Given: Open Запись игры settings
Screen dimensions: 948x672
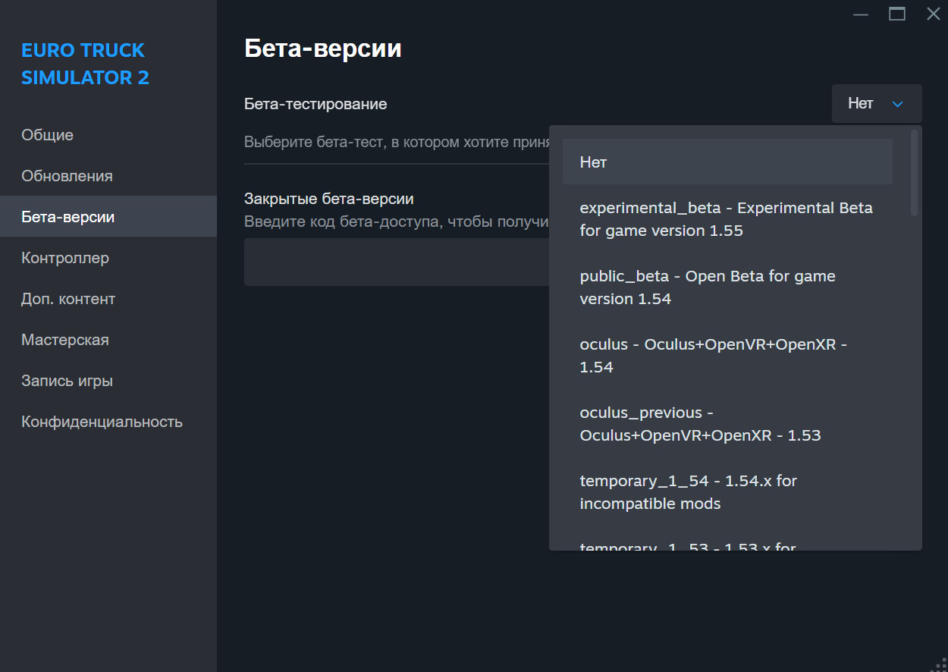Looking at the screenshot, I should point(67,381).
